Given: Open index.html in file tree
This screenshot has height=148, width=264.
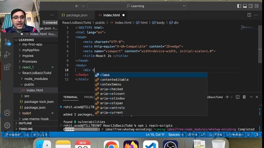Looking at the screenshot, I should 35,90.
